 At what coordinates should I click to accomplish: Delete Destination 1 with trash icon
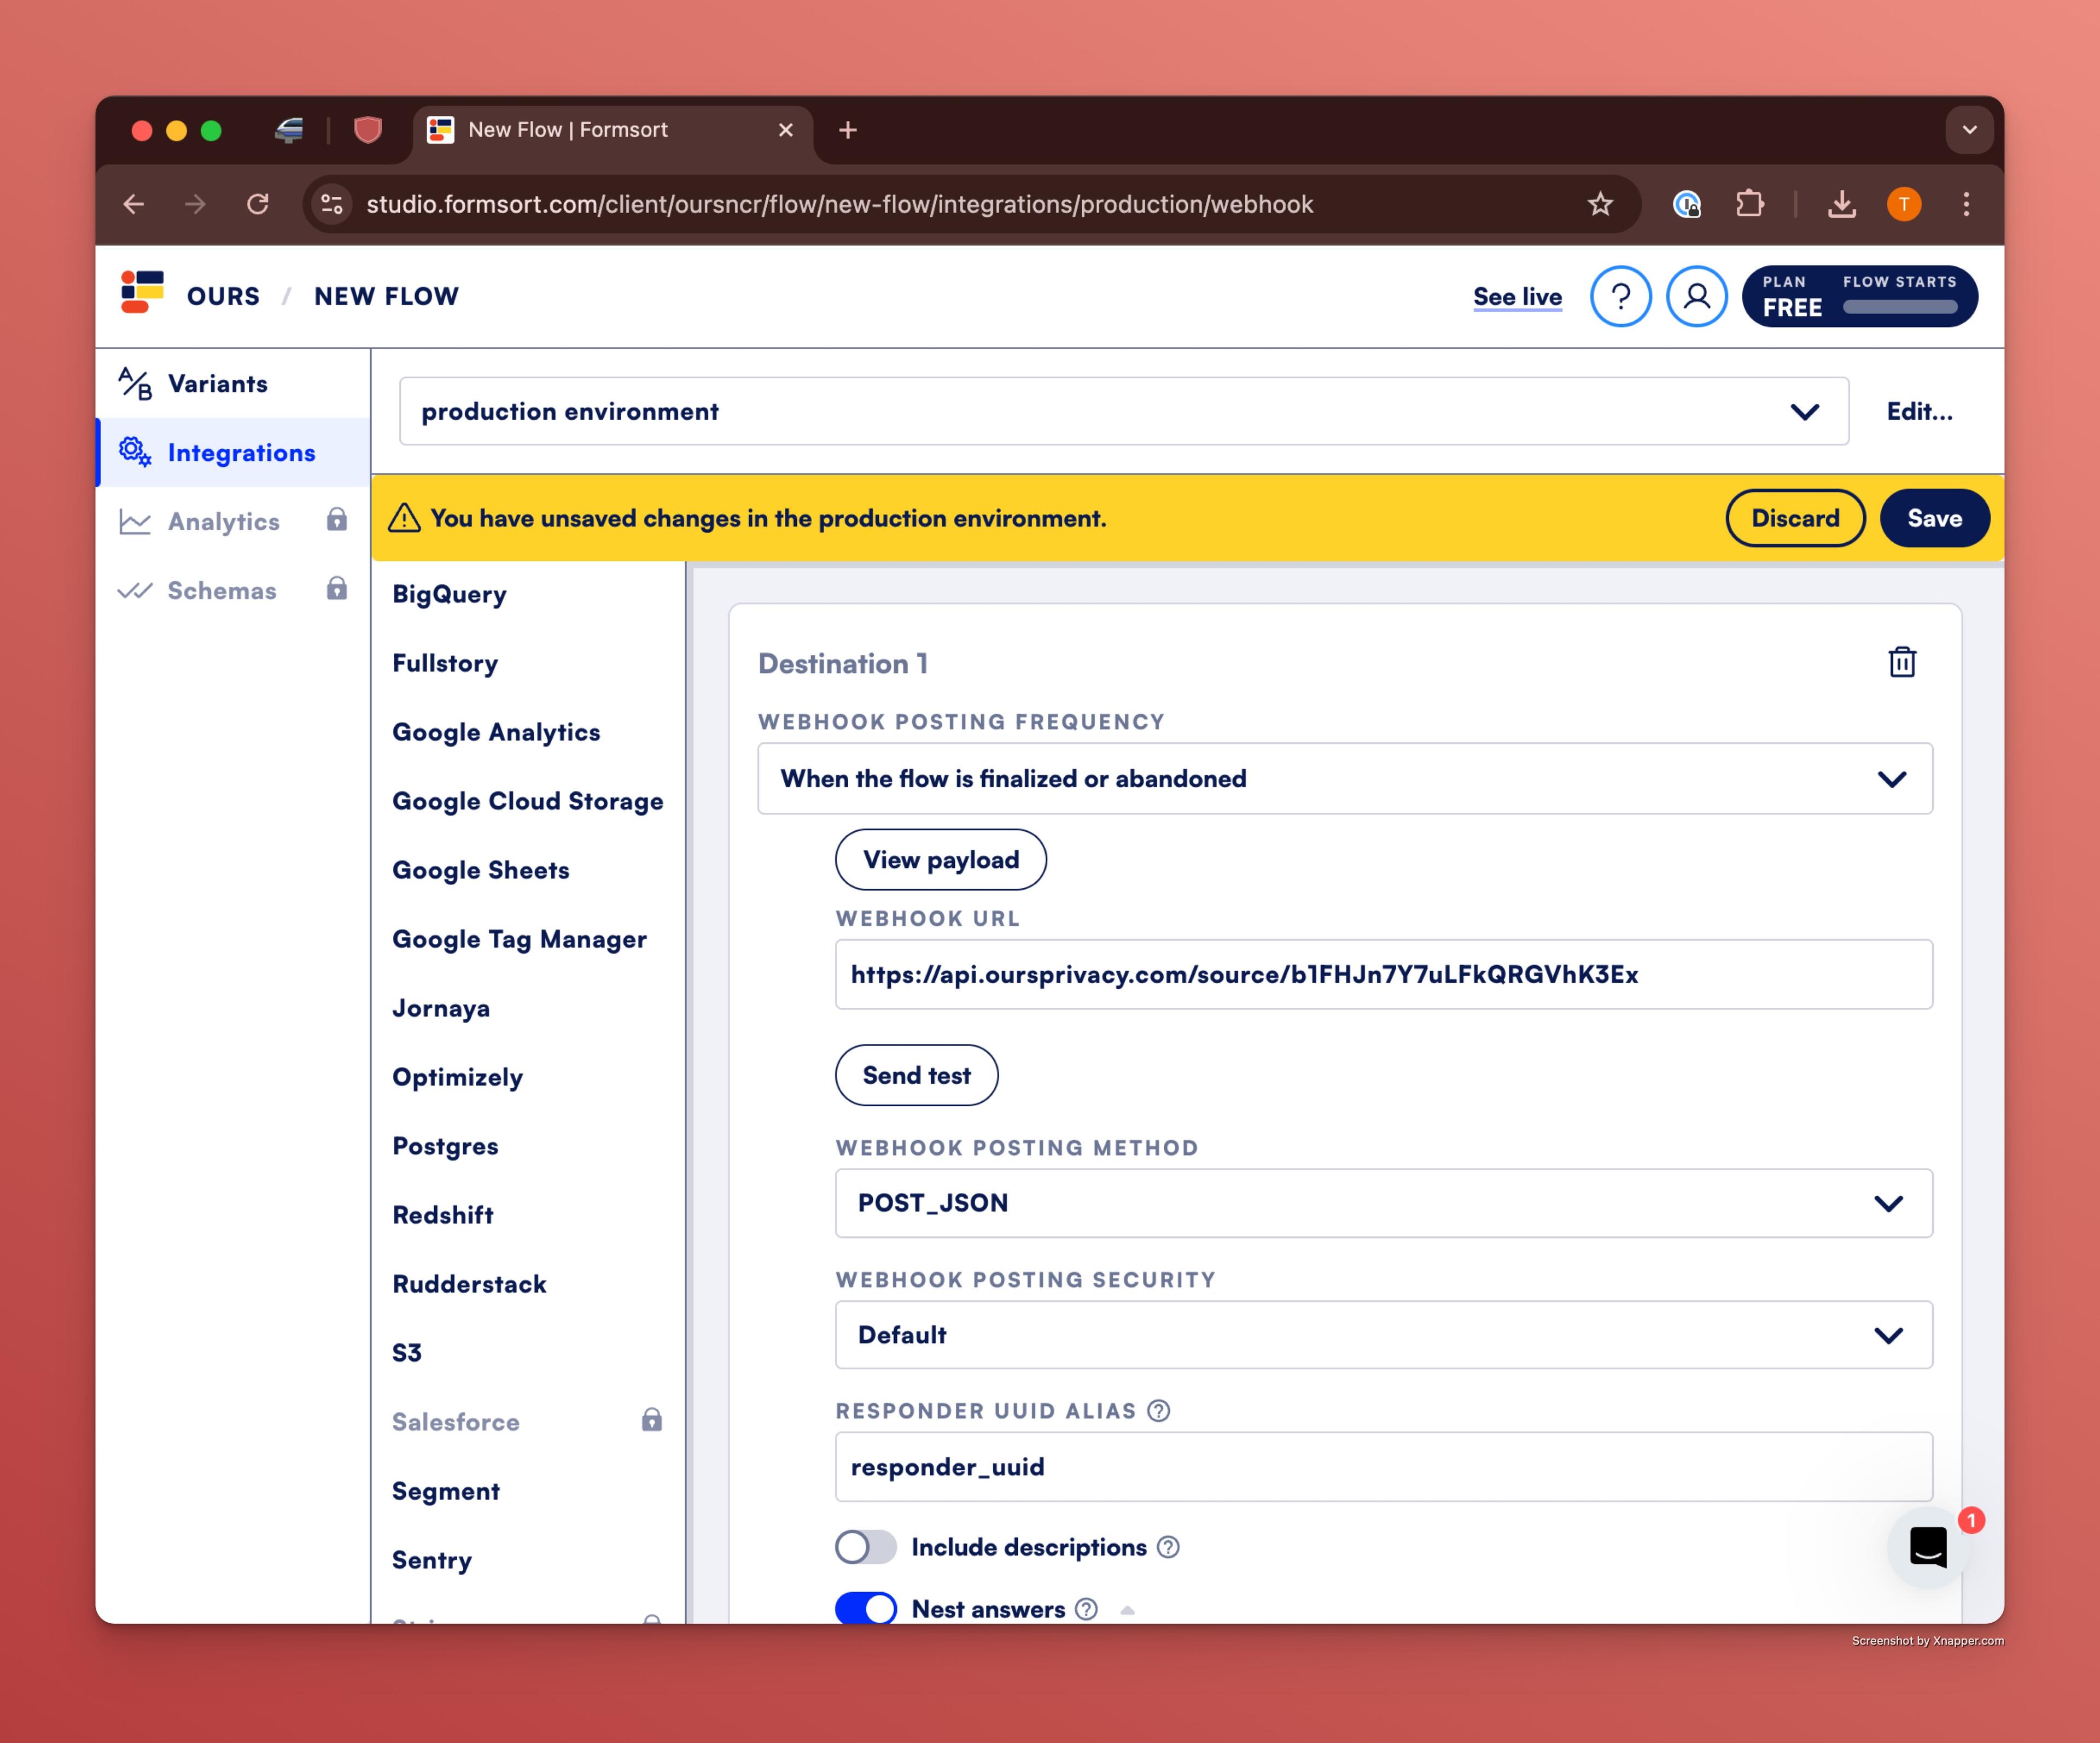[x=1901, y=662]
